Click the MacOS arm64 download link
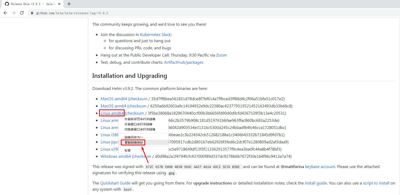The image size is (400, 195). [x=113, y=106]
